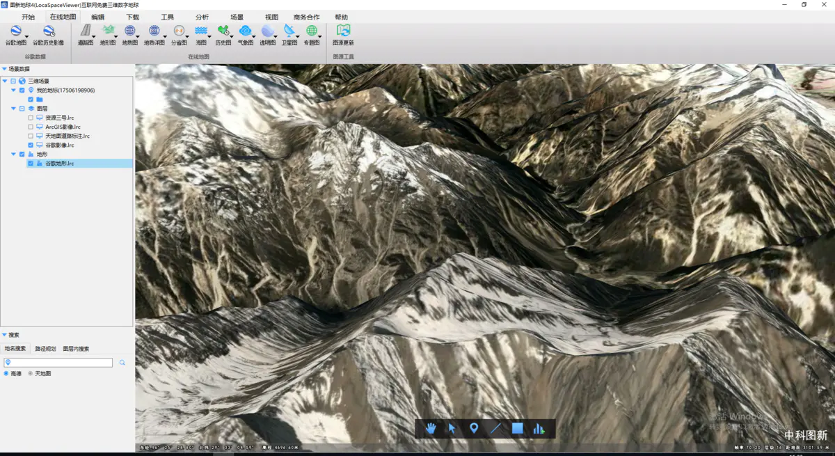The image size is (835, 456).
Task: Open 谷歌历史影像 historical imagery
Action: coord(49,35)
